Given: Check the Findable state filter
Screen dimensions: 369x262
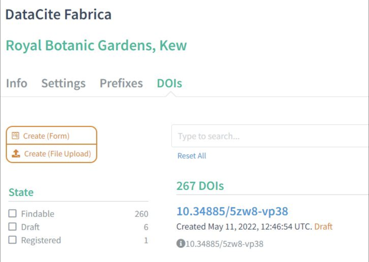Looking at the screenshot, I should (x=12, y=214).
